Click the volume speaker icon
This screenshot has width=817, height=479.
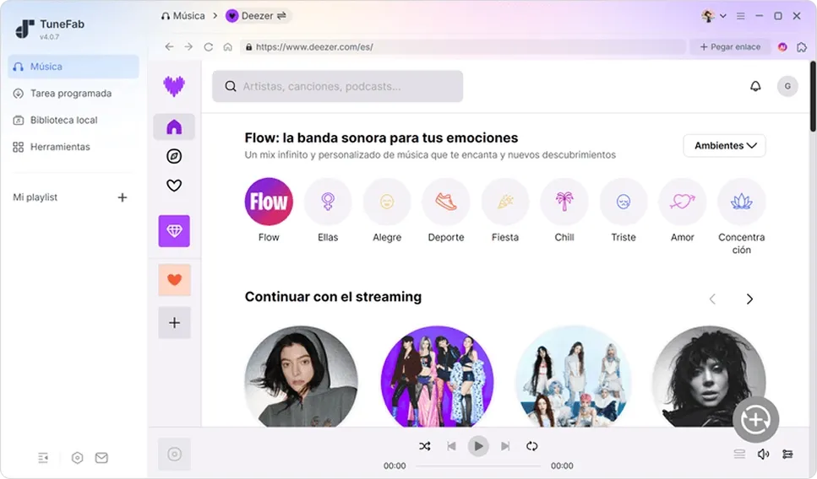(x=763, y=454)
